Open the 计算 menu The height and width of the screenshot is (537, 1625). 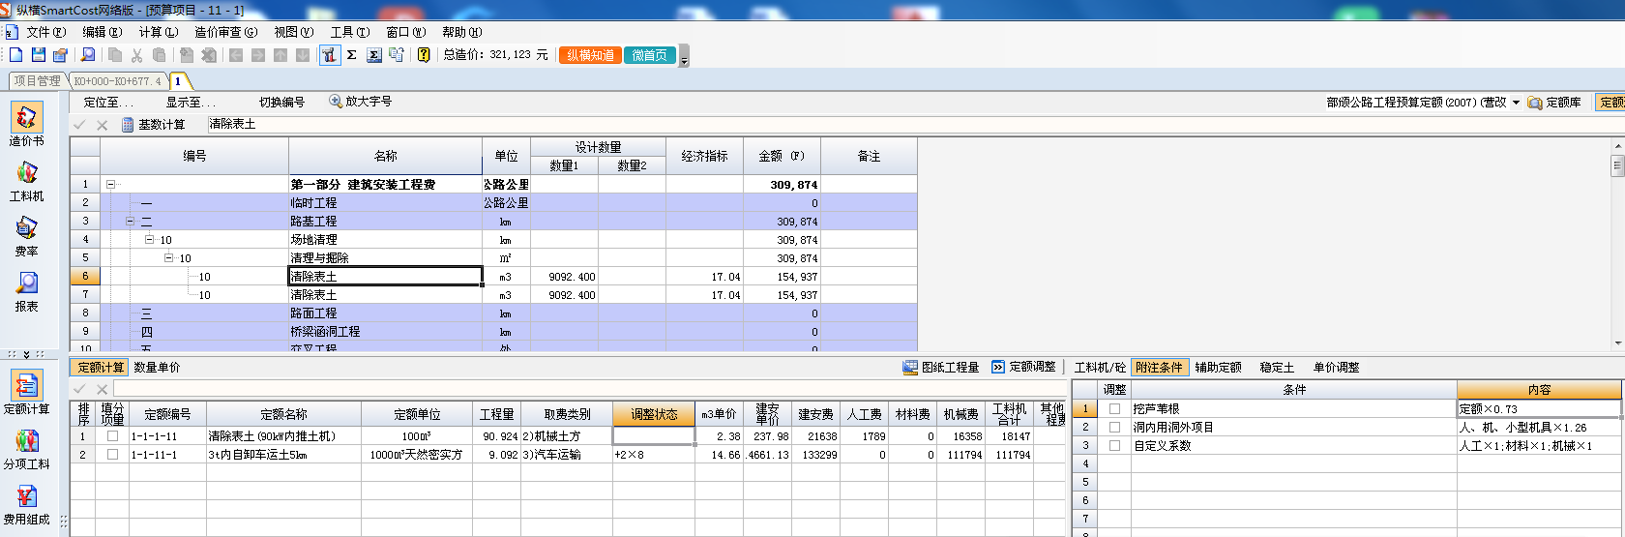158,32
